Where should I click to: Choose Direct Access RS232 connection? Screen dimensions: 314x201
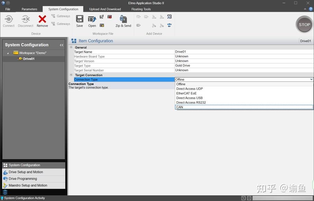[x=244, y=103]
